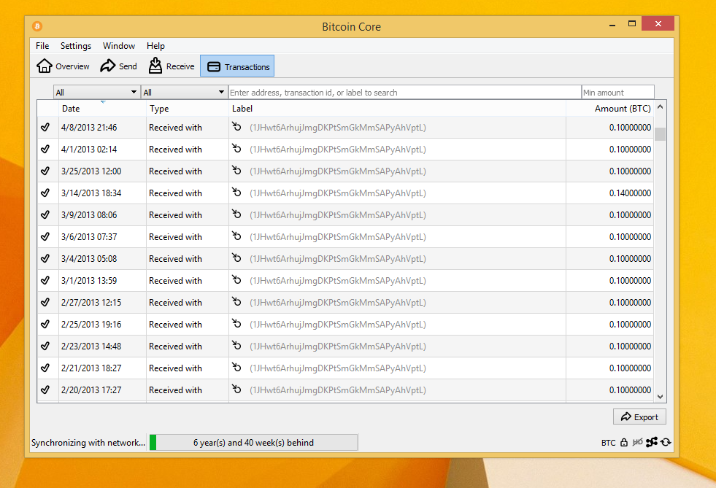Click the synchronizing spinner icon
Image resolution: width=716 pixels, height=488 pixels.
[x=666, y=442]
